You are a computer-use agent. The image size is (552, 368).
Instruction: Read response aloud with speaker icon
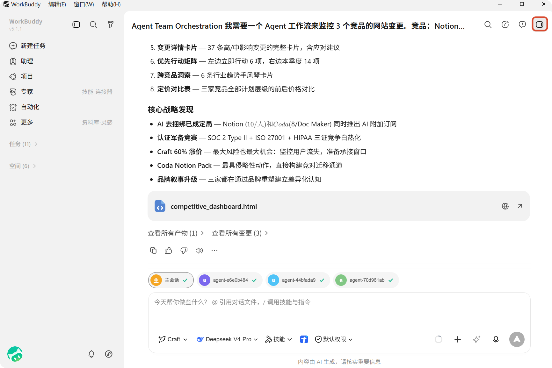point(199,251)
